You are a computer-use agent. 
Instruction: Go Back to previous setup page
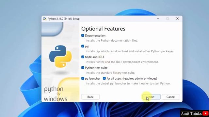90,97
